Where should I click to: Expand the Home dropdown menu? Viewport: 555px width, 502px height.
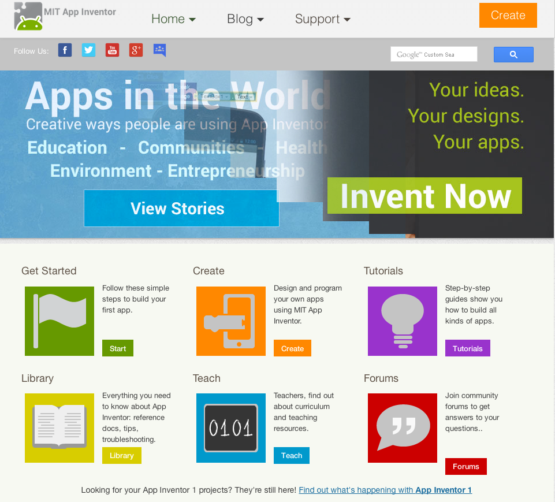point(173,18)
